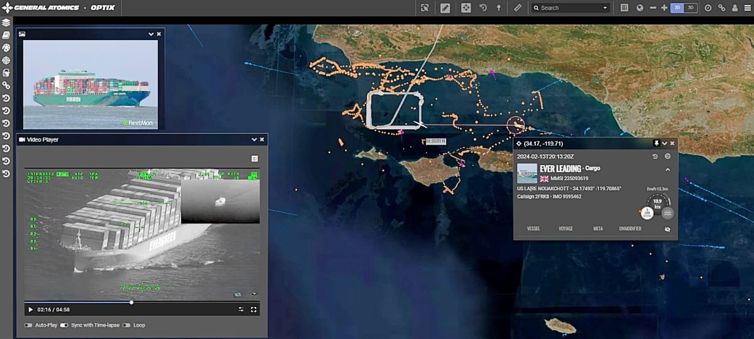Screen dimensions: 754x339
Task: Close the ship photo panel
Action: (159, 34)
